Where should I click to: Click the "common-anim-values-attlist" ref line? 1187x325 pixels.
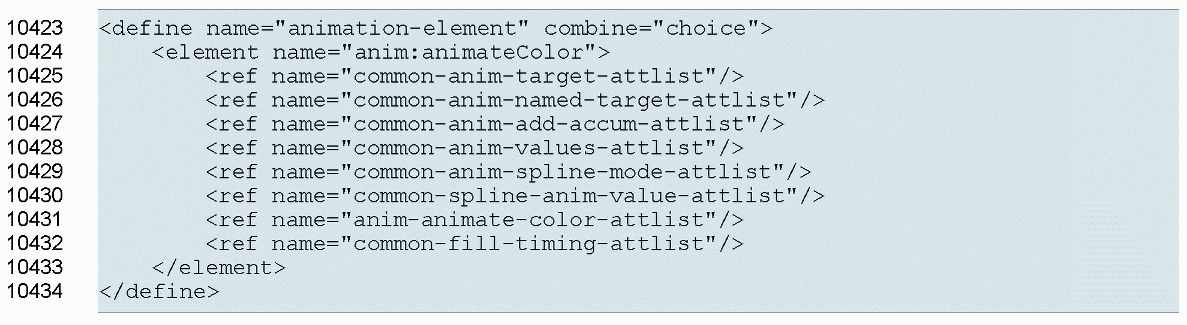tap(474, 148)
